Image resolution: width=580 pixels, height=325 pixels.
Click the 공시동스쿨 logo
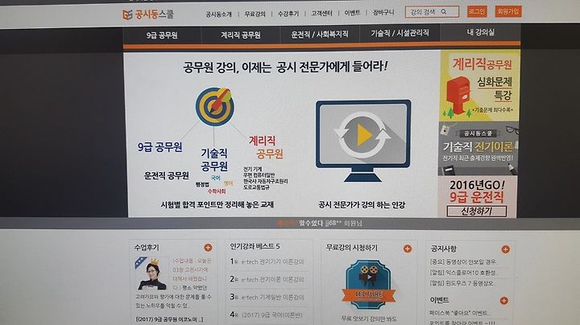[148, 14]
